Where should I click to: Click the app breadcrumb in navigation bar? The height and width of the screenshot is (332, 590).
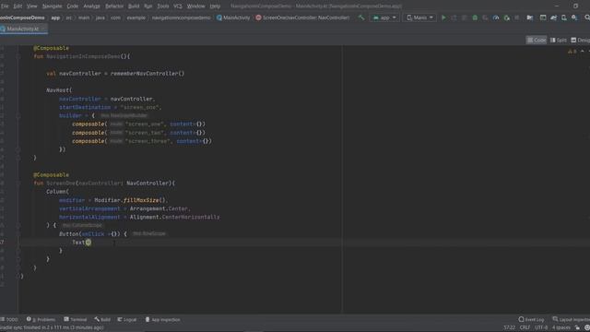55,18
